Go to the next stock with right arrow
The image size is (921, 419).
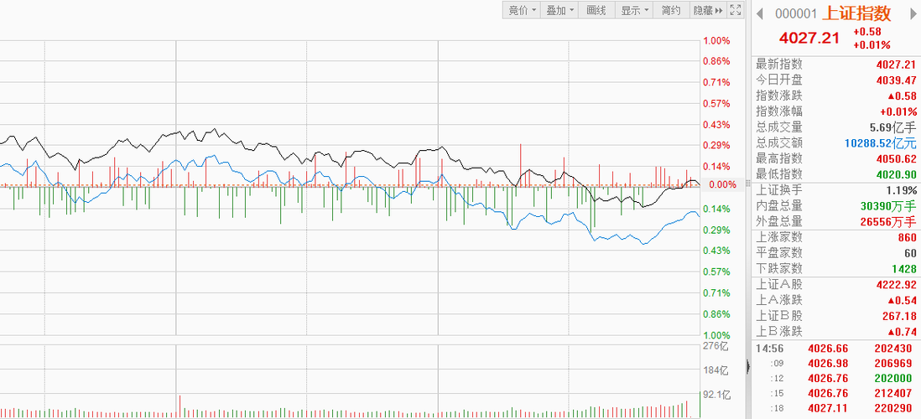pos(913,13)
